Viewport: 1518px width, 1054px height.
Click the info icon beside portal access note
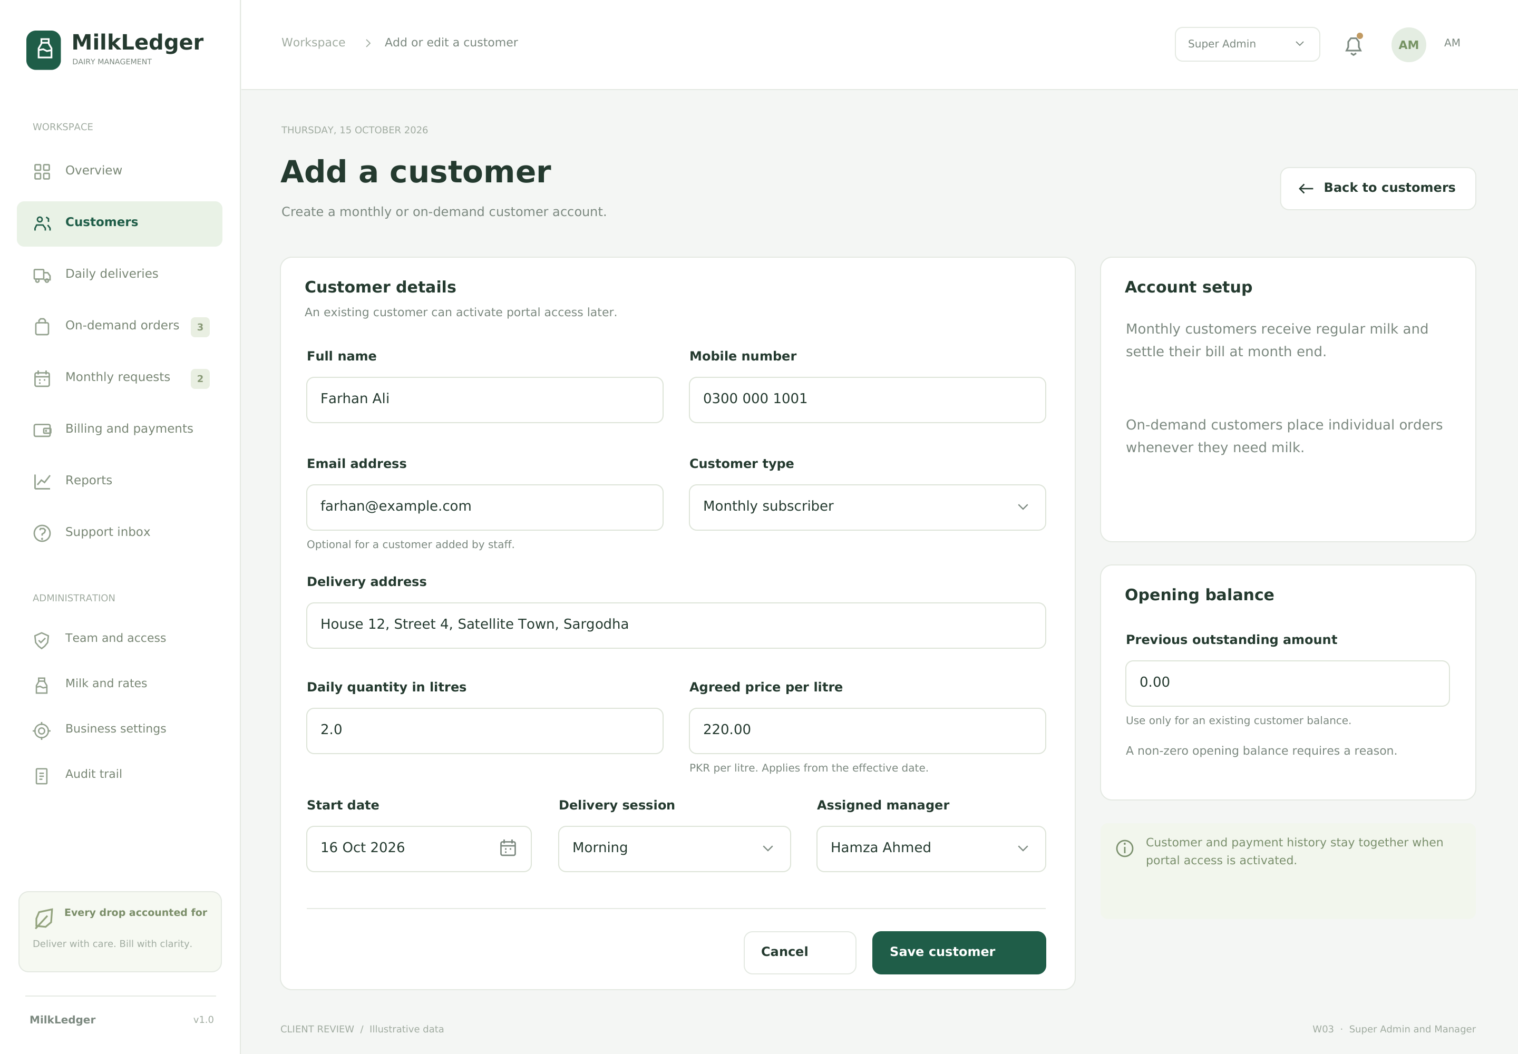1124,848
